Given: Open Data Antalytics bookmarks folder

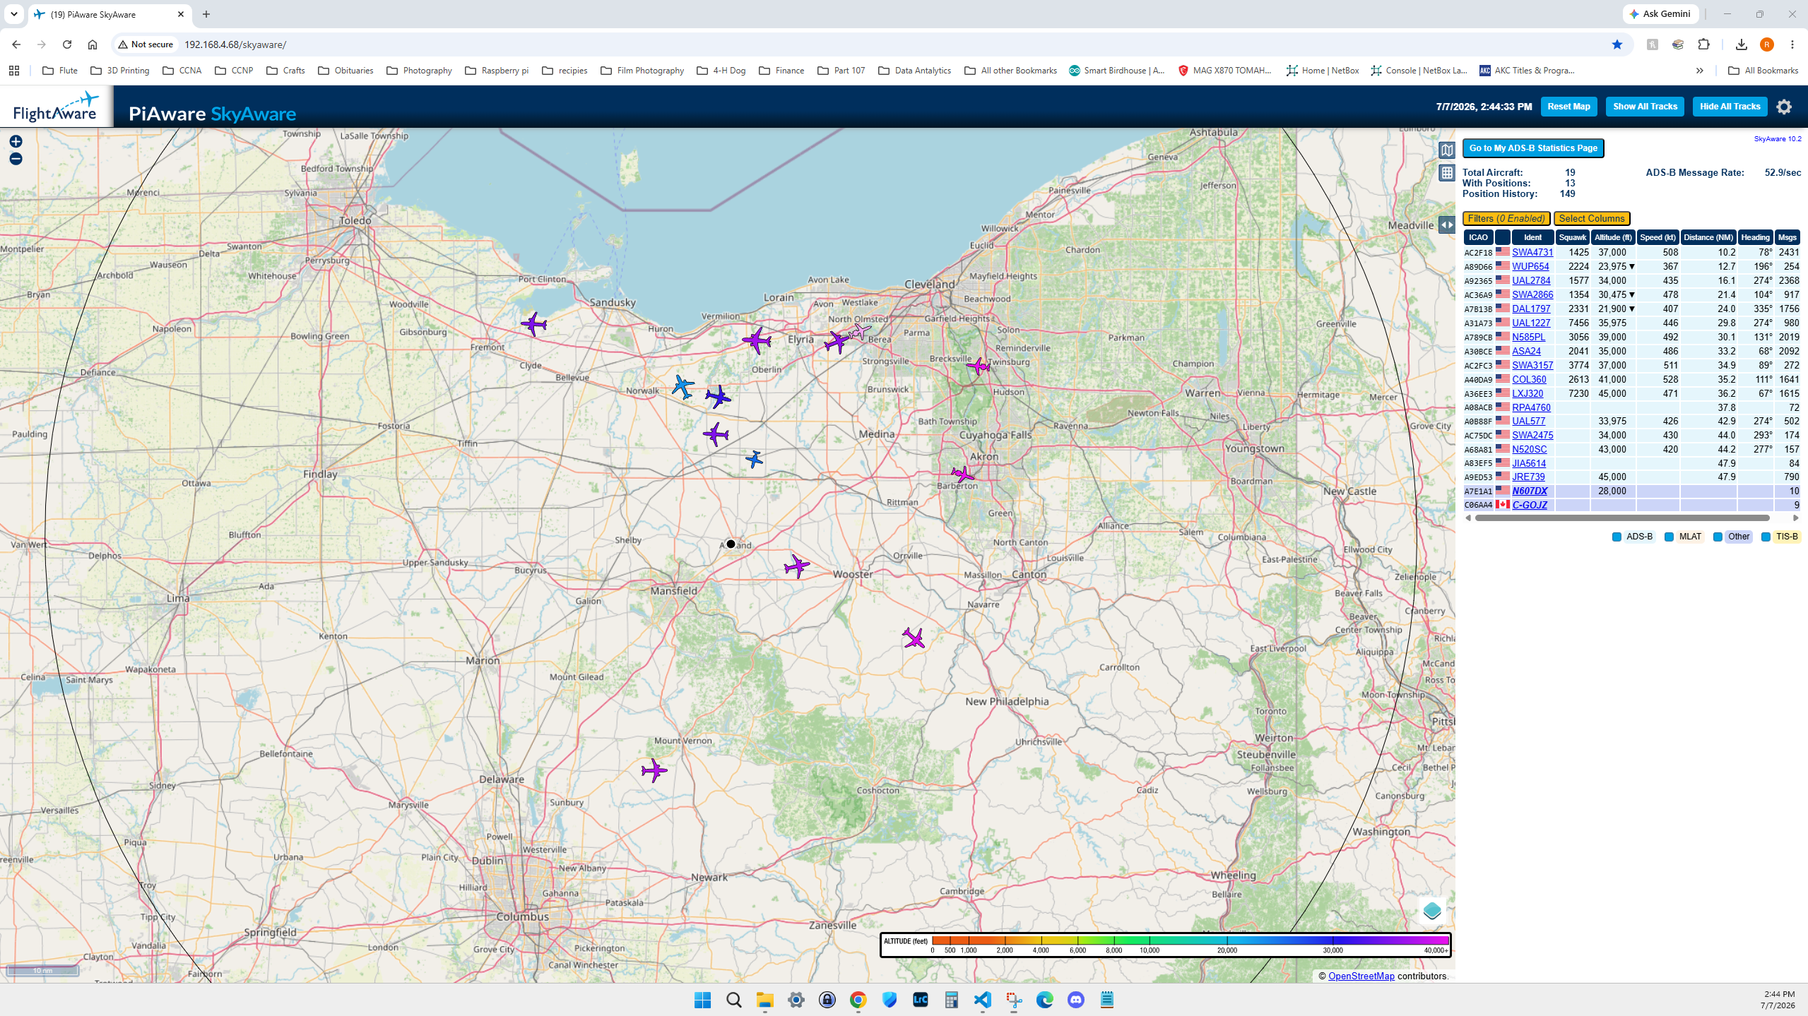Looking at the screenshot, I should tap(915, 71).
